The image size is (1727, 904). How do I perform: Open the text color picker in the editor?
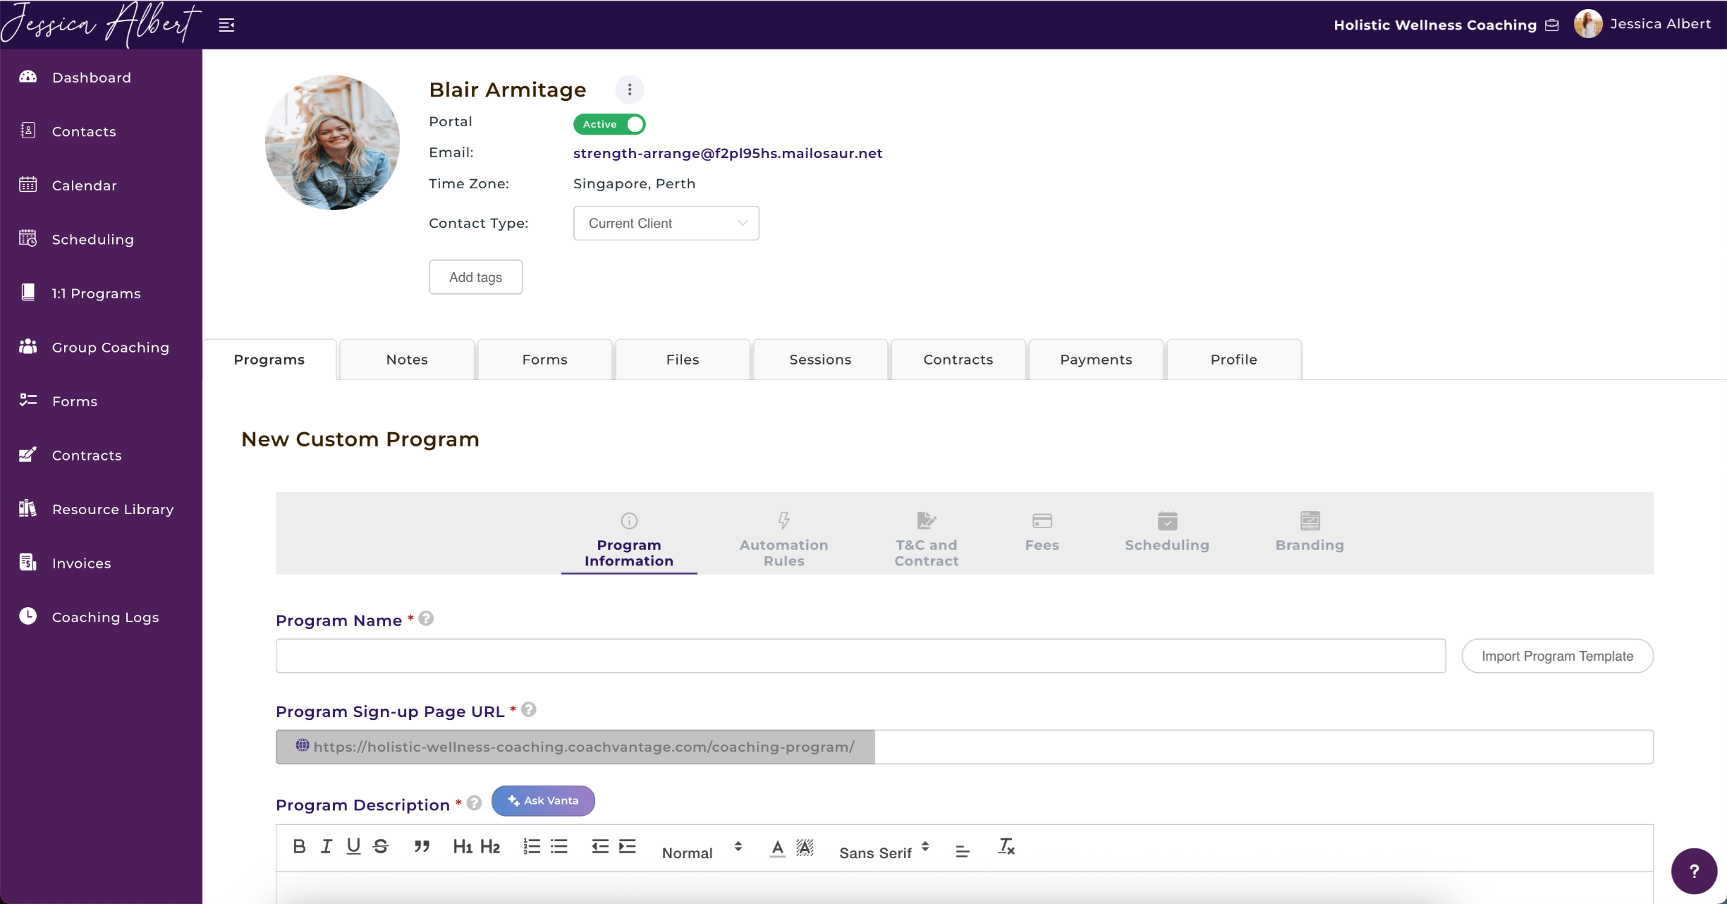point(777,848)
